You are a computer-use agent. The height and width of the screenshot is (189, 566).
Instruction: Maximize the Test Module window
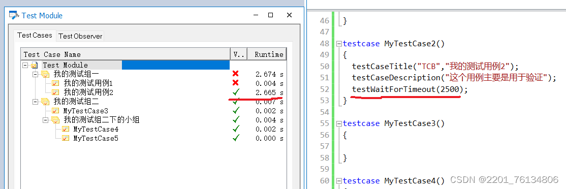(270, 15)
